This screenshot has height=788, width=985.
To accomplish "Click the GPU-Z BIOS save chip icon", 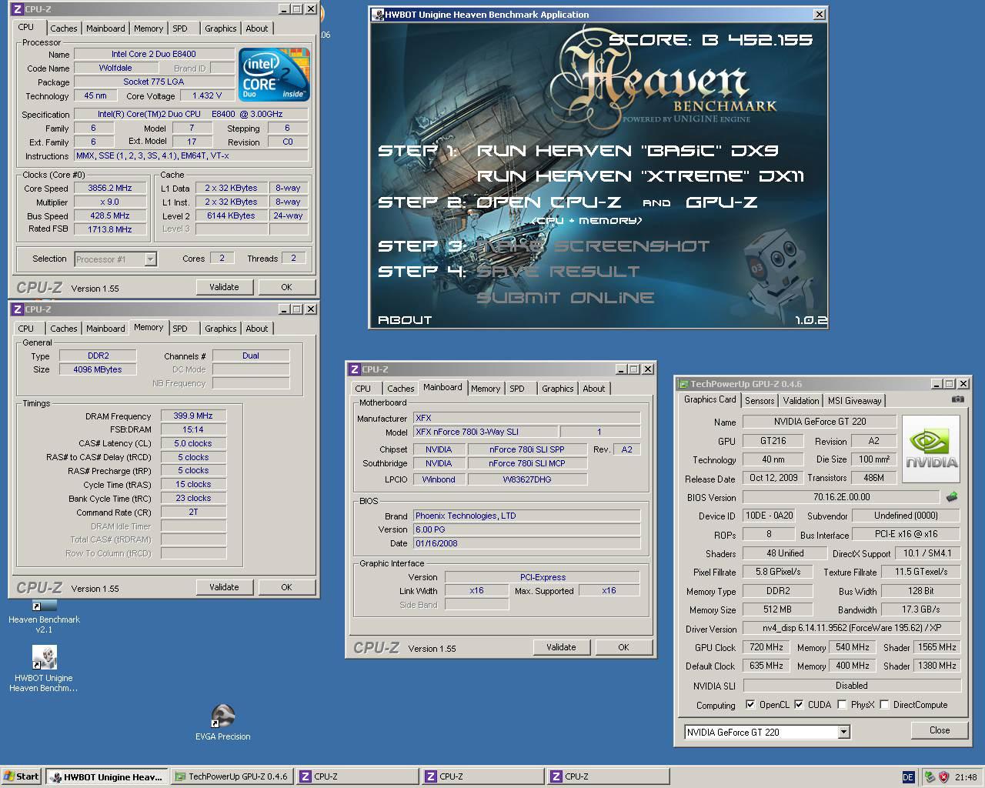I will pyautogui.click(x=952, y=497).
